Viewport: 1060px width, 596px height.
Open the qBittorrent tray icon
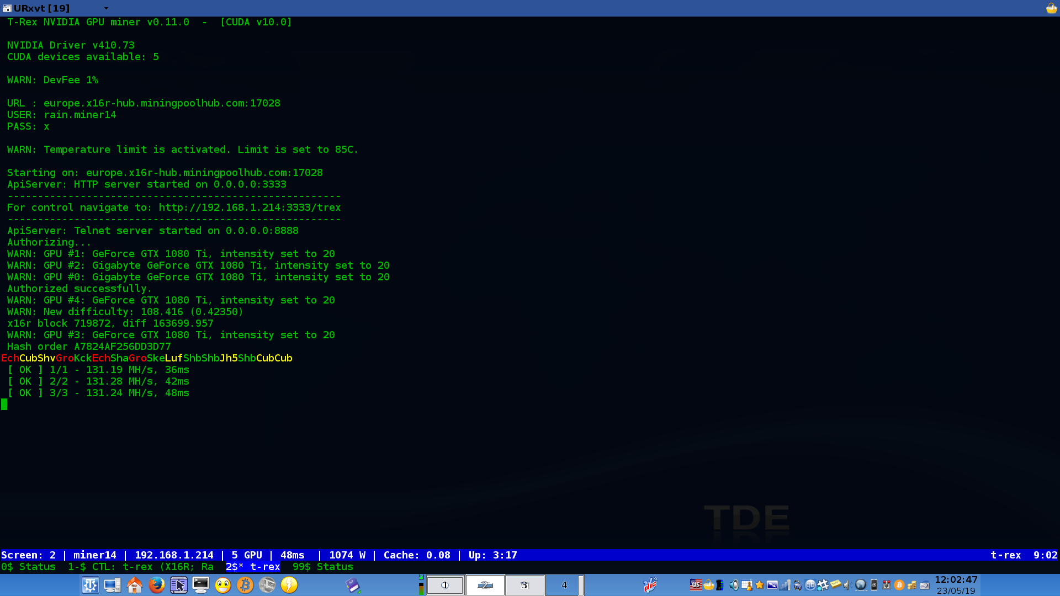coord(810,585)
